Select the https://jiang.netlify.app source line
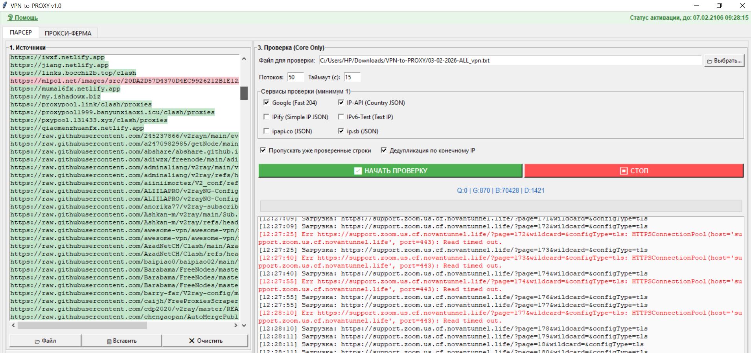 pyautogui.click(x=59, y=65)
